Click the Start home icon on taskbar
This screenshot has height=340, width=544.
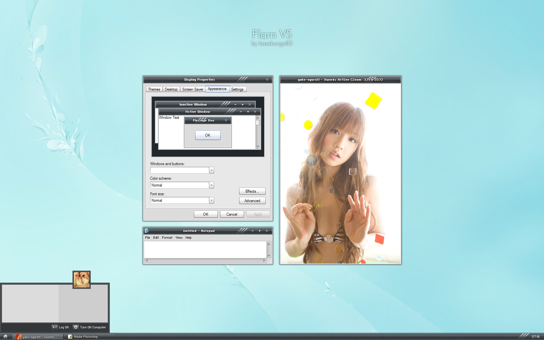[x=5, y=336]
